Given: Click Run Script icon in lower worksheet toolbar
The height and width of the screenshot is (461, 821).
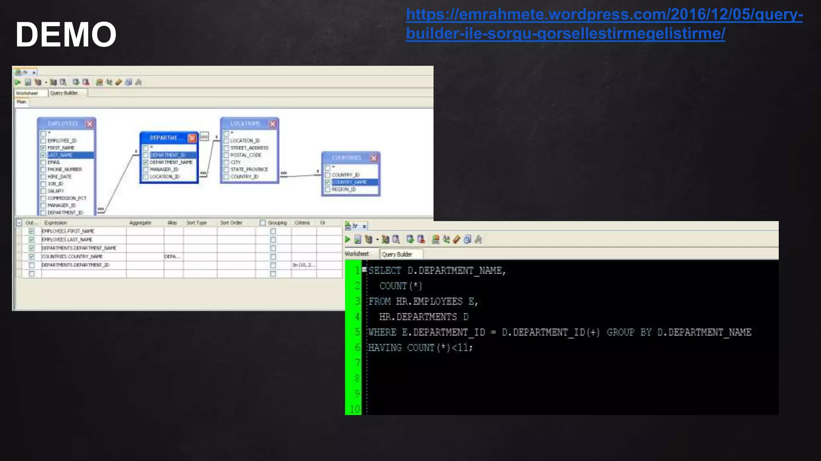Looking at the screenshot, I should click(x=358, y=240).
